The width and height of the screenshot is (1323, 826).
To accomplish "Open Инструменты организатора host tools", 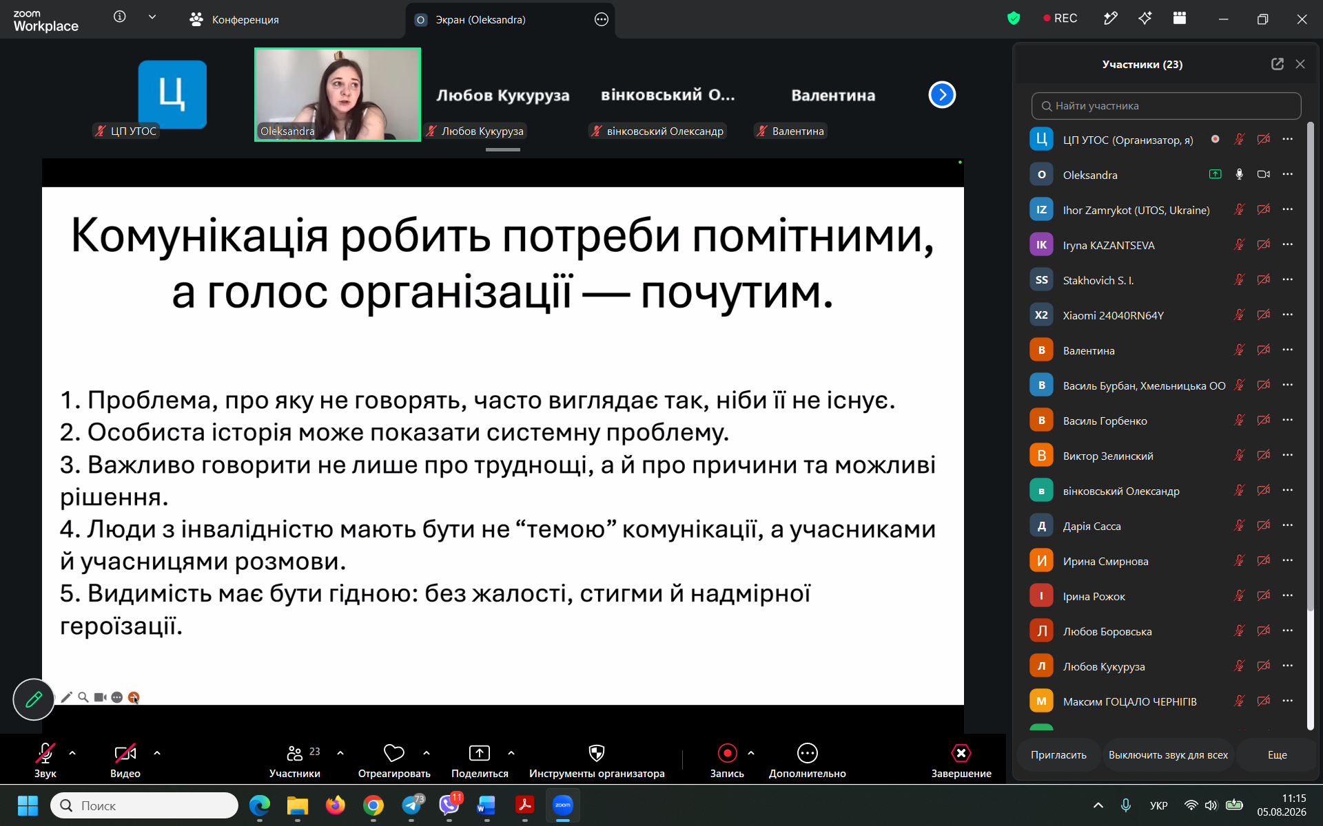I will [597, 761].
